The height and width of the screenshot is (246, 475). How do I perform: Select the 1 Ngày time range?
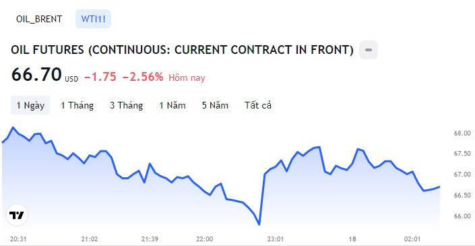coord(30,105)
